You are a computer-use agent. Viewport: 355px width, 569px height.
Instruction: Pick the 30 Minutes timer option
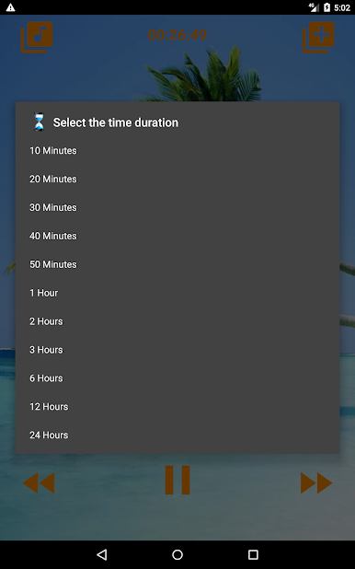[x=177, y=207]
